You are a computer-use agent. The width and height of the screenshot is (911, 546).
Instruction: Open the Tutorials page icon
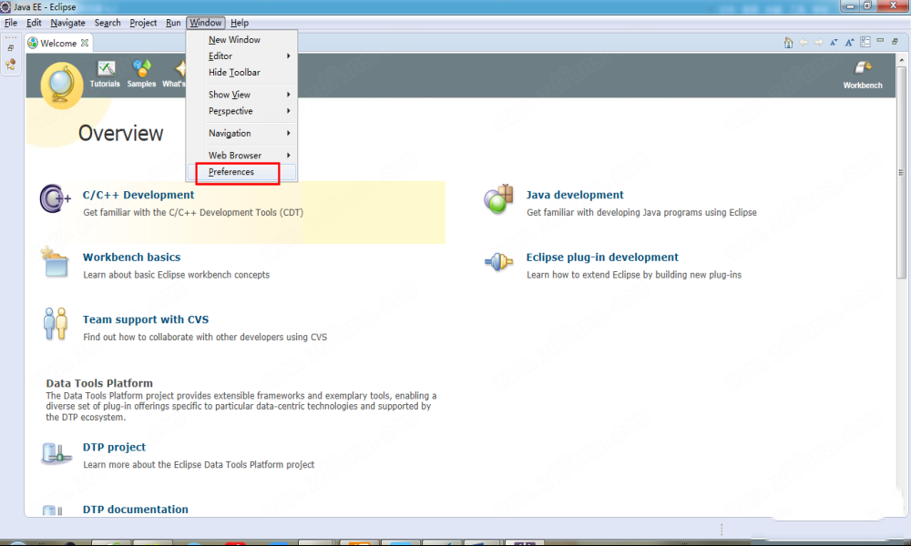(x=105, y=69)
